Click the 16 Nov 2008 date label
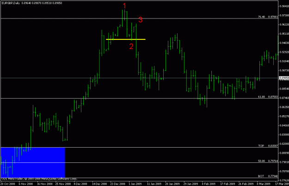The height and width of the screenshot is (186, 289). coord(45,184)
